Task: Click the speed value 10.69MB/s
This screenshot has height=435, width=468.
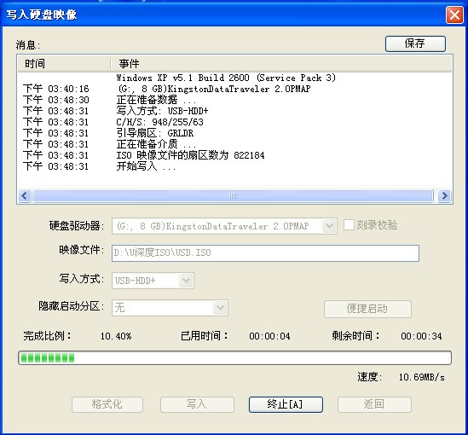Action: click(422, 377)
